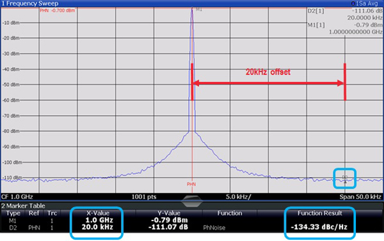Click the 20.0 kHz X-value cell
Screen dimensions: 384x241
click(x=97, y=227)
